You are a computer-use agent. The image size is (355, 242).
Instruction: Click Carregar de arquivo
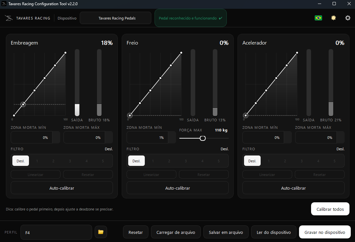coord(176,232)
